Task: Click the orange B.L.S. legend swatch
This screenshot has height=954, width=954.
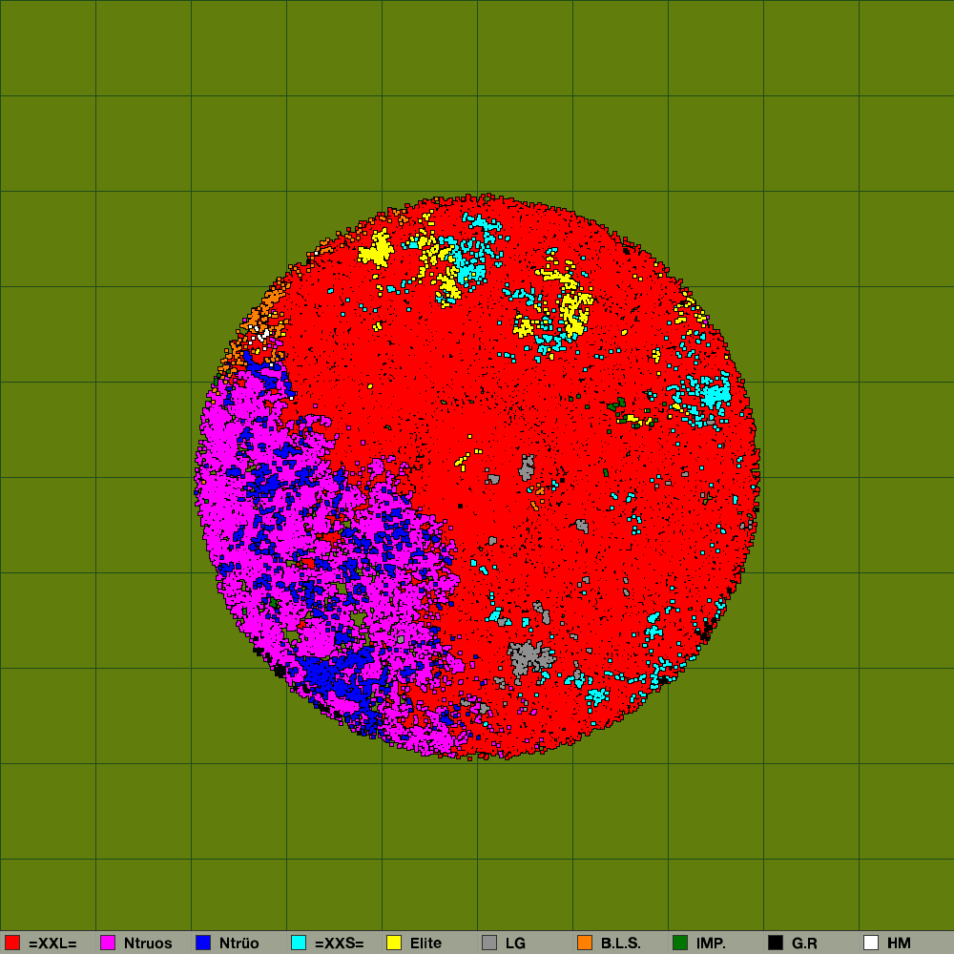Action: [585, 943]
